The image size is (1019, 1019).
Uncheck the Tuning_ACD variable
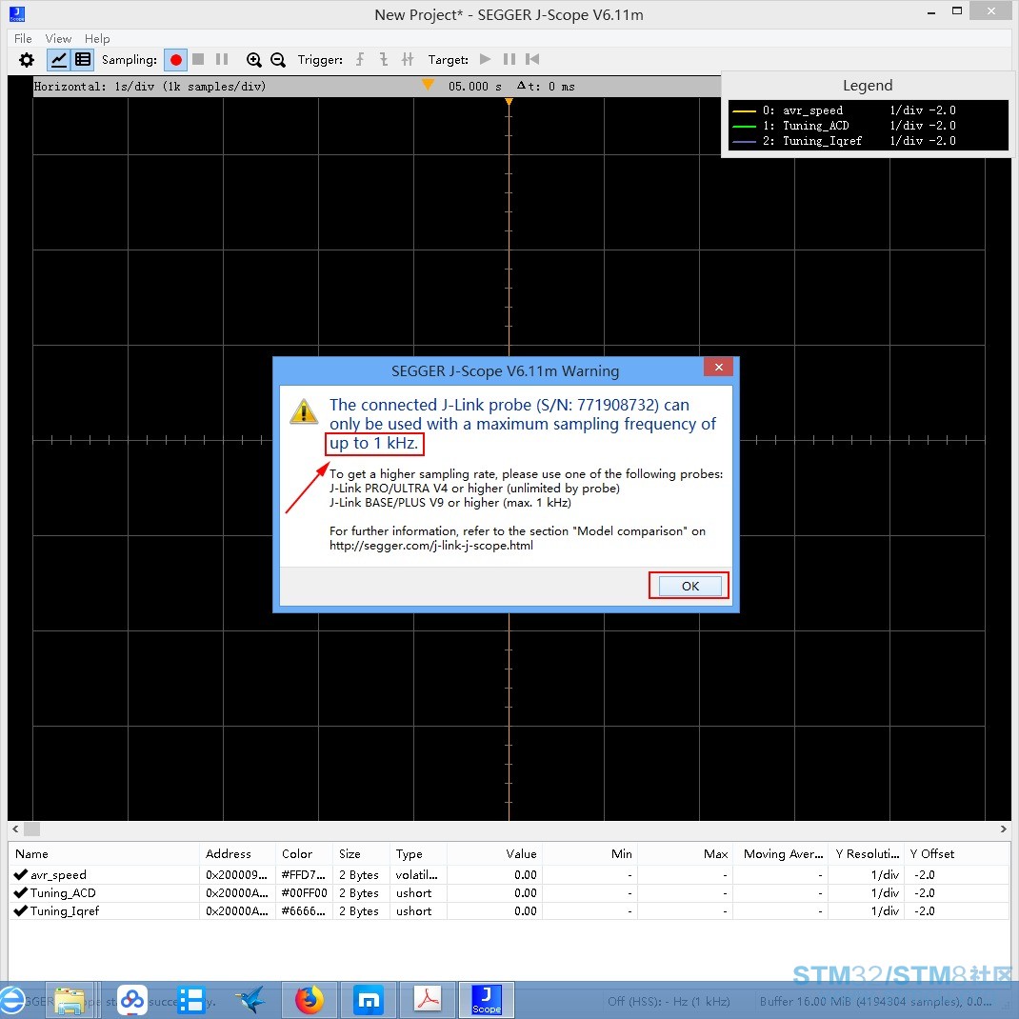click(20, 892)
